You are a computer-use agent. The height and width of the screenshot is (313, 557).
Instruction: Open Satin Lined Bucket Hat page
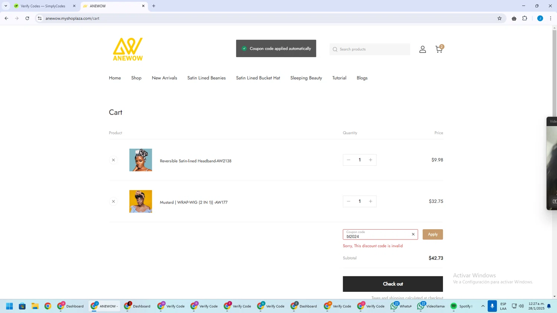point(258,78)
